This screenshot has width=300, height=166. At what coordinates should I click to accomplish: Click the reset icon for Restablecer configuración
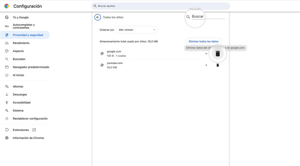[7, 119]
